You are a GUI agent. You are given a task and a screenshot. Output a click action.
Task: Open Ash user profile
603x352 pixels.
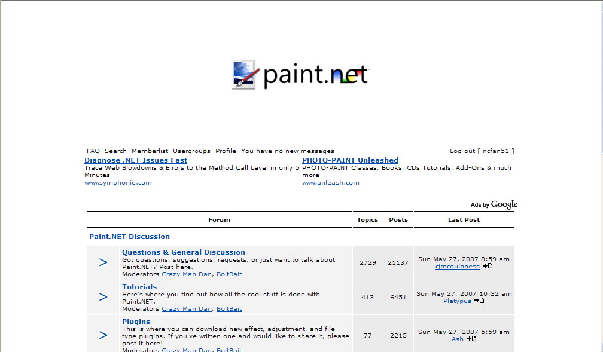click(457, 339)
